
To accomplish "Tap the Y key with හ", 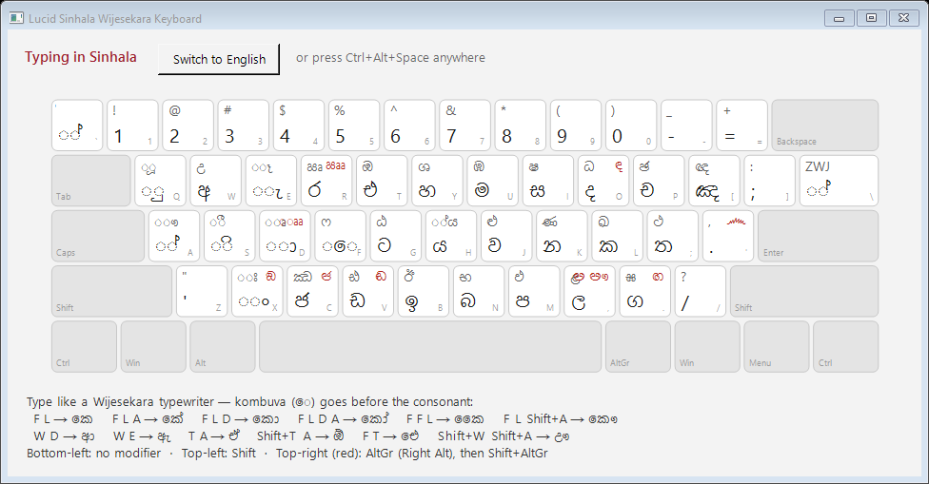I will tap(437, 181).
